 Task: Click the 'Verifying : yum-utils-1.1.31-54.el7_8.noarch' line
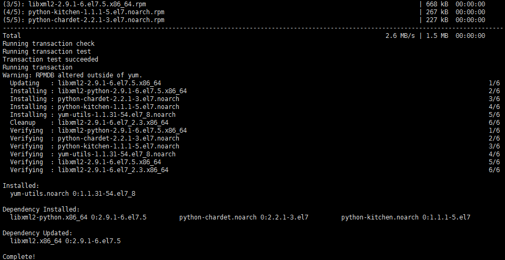coord(93,154)
